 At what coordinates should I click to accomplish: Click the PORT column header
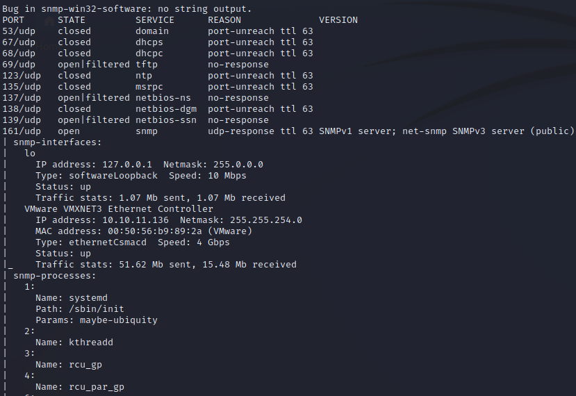13,20
